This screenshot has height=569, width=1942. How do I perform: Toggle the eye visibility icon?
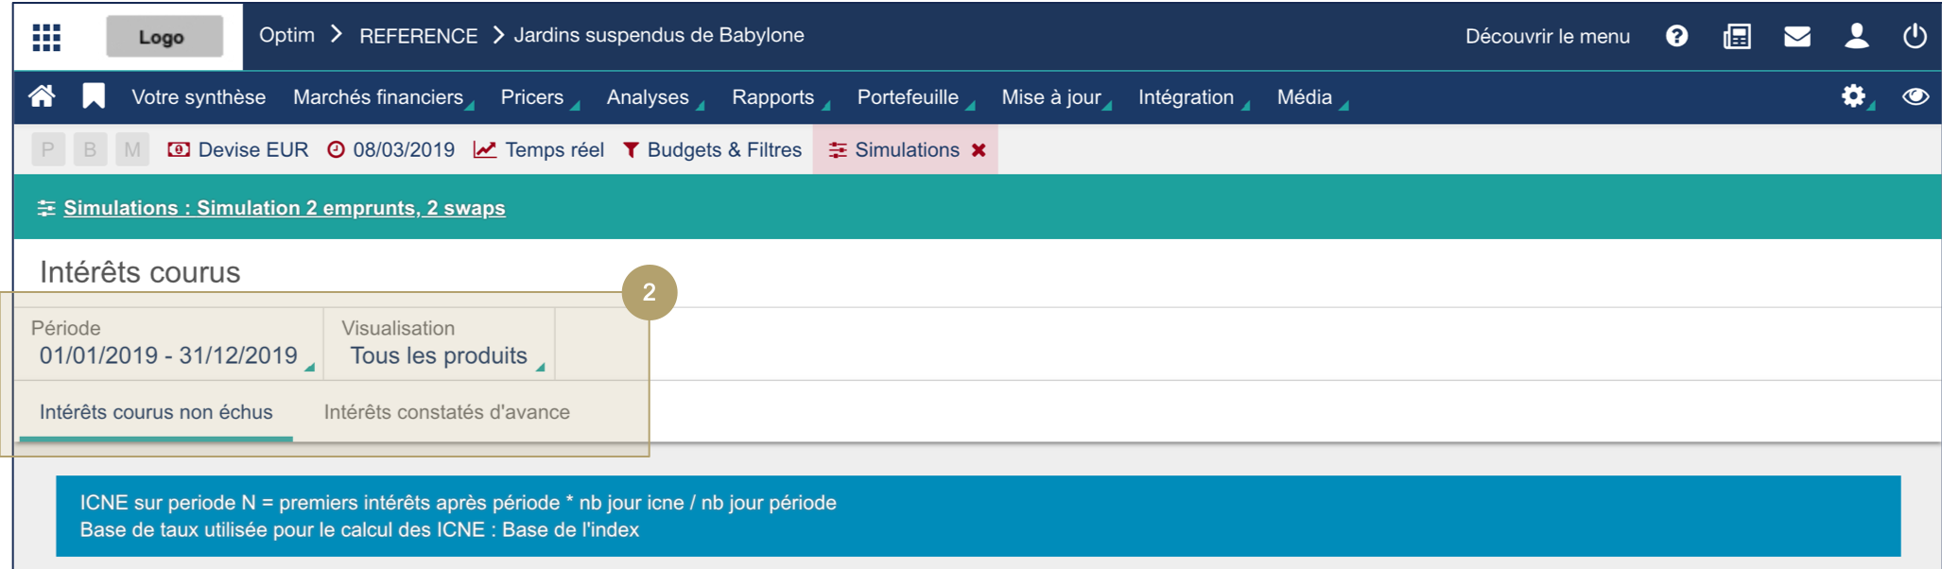(x=1916, y=96)
